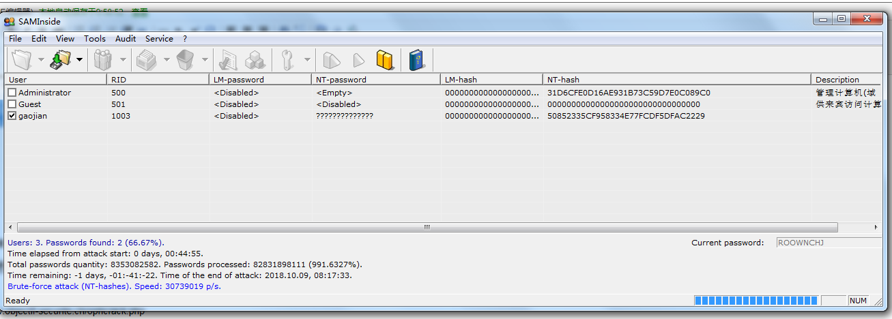Open the blue help book icon

[416, 60]
